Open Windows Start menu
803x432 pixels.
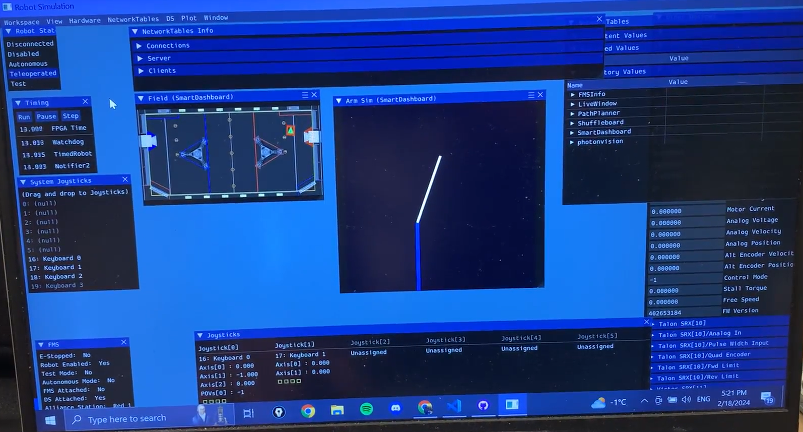point(50,420)
